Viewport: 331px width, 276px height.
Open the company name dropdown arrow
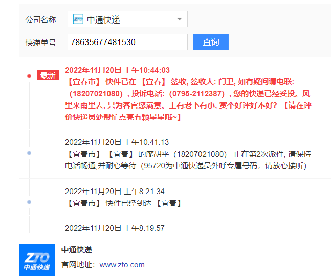180,19
